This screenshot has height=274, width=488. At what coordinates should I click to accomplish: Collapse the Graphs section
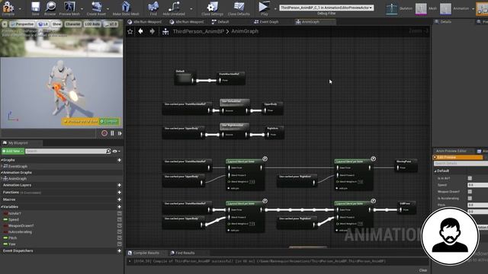click(x=2, y=160)
